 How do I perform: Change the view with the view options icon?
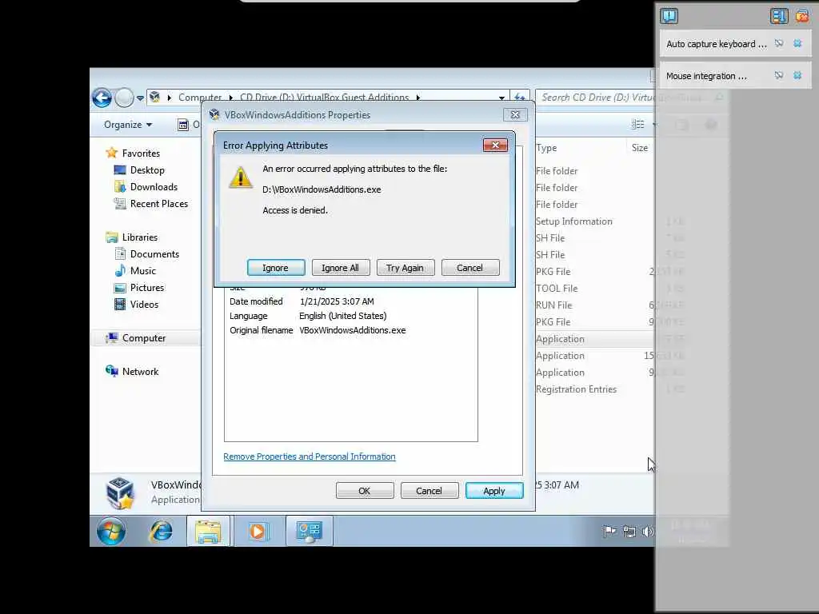click(637, 124)
